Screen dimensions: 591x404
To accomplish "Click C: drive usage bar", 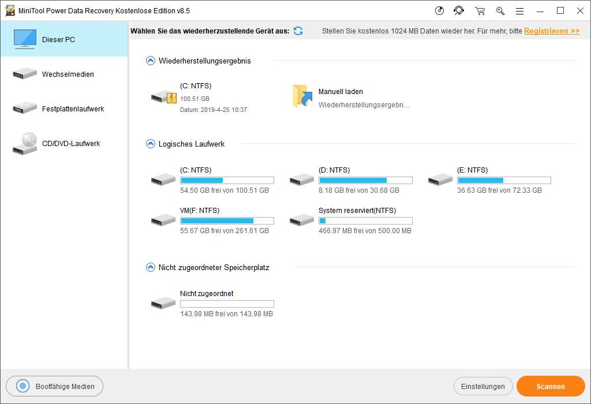I will (x=227, y=180).
